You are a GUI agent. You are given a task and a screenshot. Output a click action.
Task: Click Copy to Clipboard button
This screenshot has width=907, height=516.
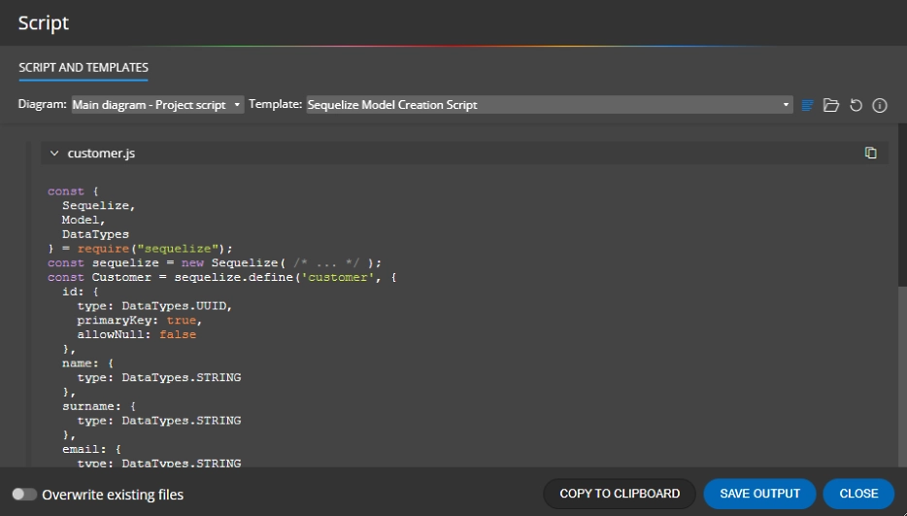pos(620,494)
